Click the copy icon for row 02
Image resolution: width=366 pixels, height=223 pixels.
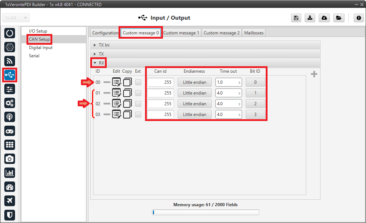click(127, 104)
